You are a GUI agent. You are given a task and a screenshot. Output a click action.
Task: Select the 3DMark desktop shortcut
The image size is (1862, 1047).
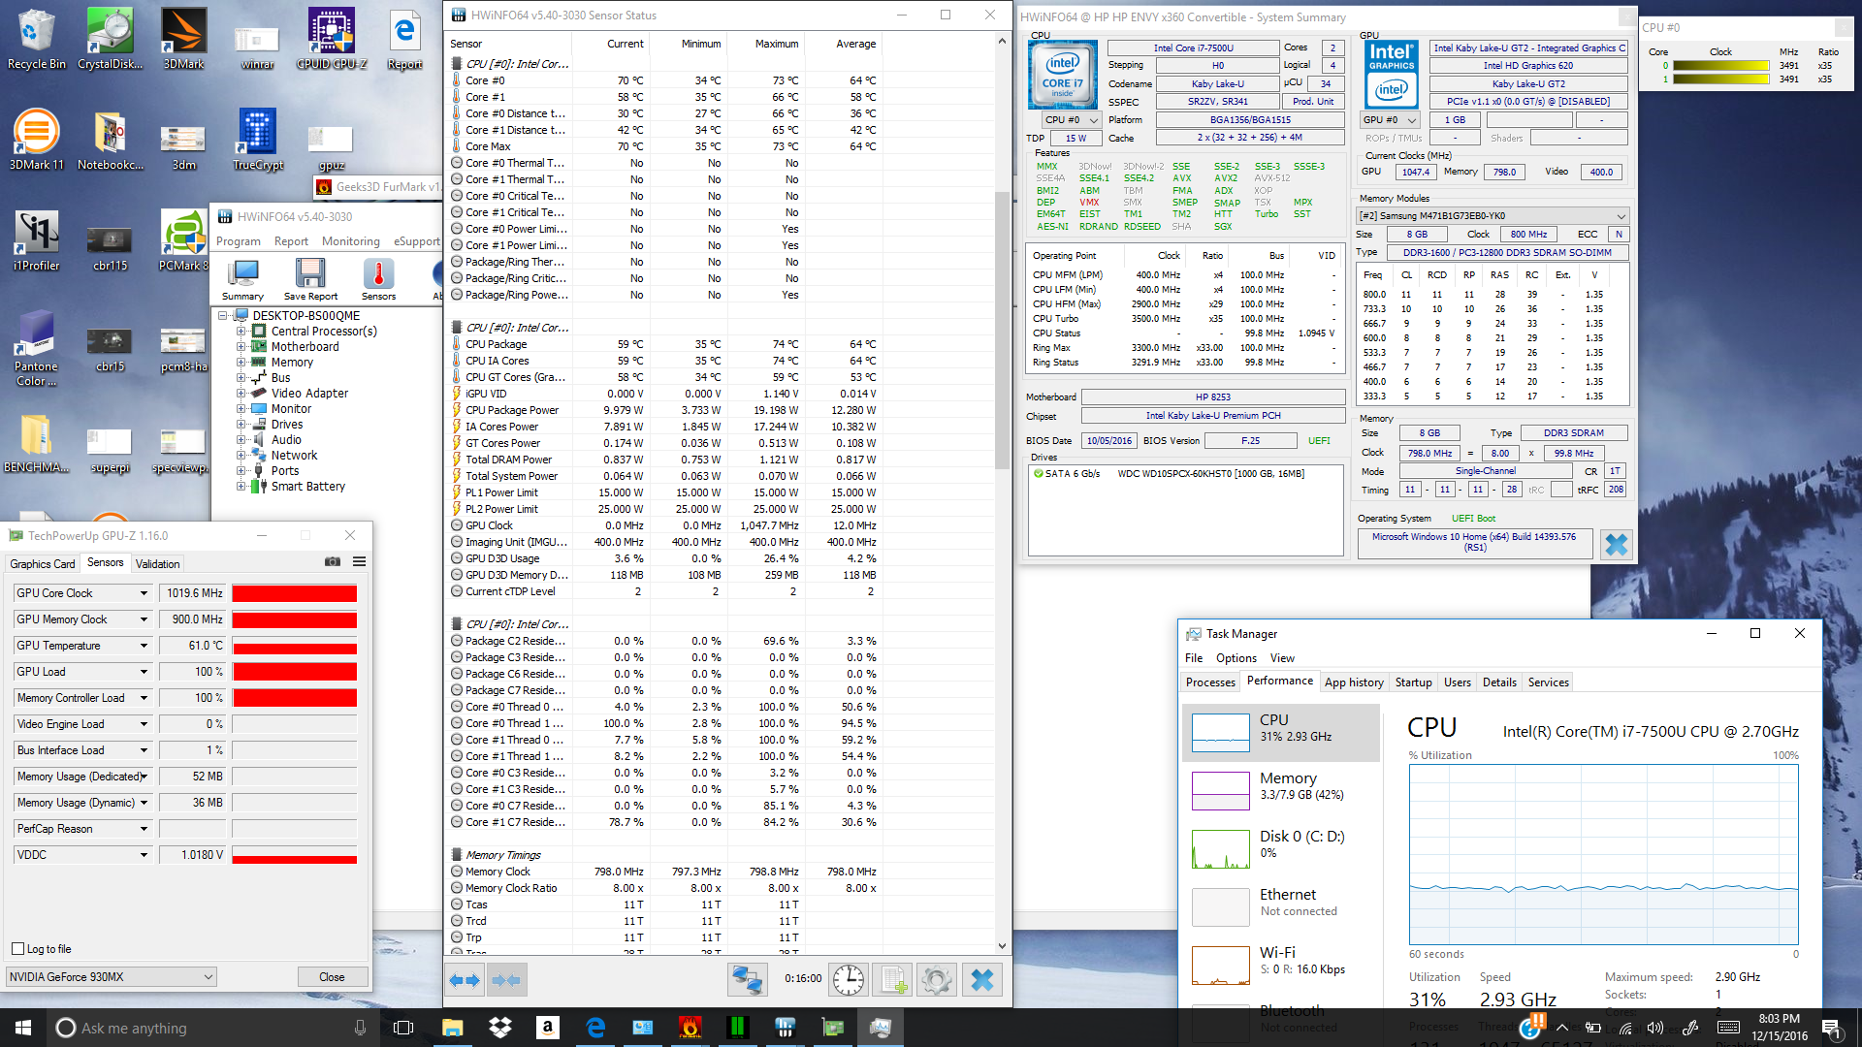point(183,40)
